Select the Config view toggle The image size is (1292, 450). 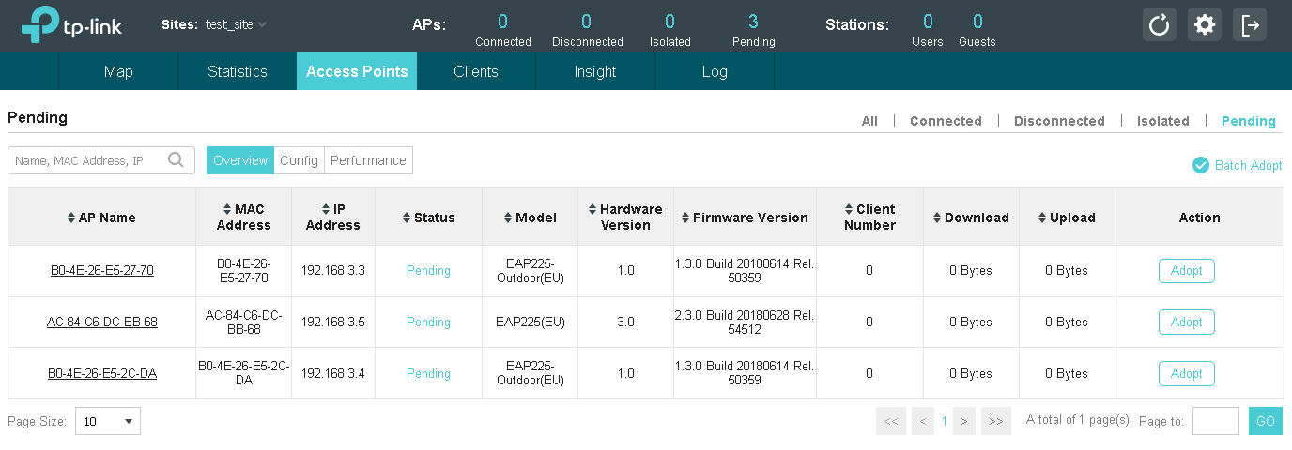[x=299, y=160]
